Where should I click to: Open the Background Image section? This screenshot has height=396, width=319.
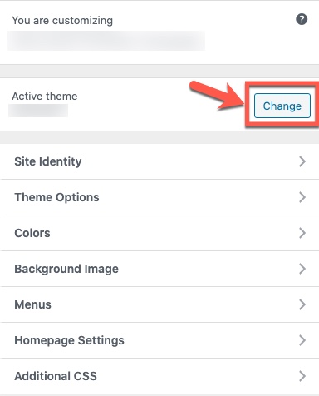159,269
